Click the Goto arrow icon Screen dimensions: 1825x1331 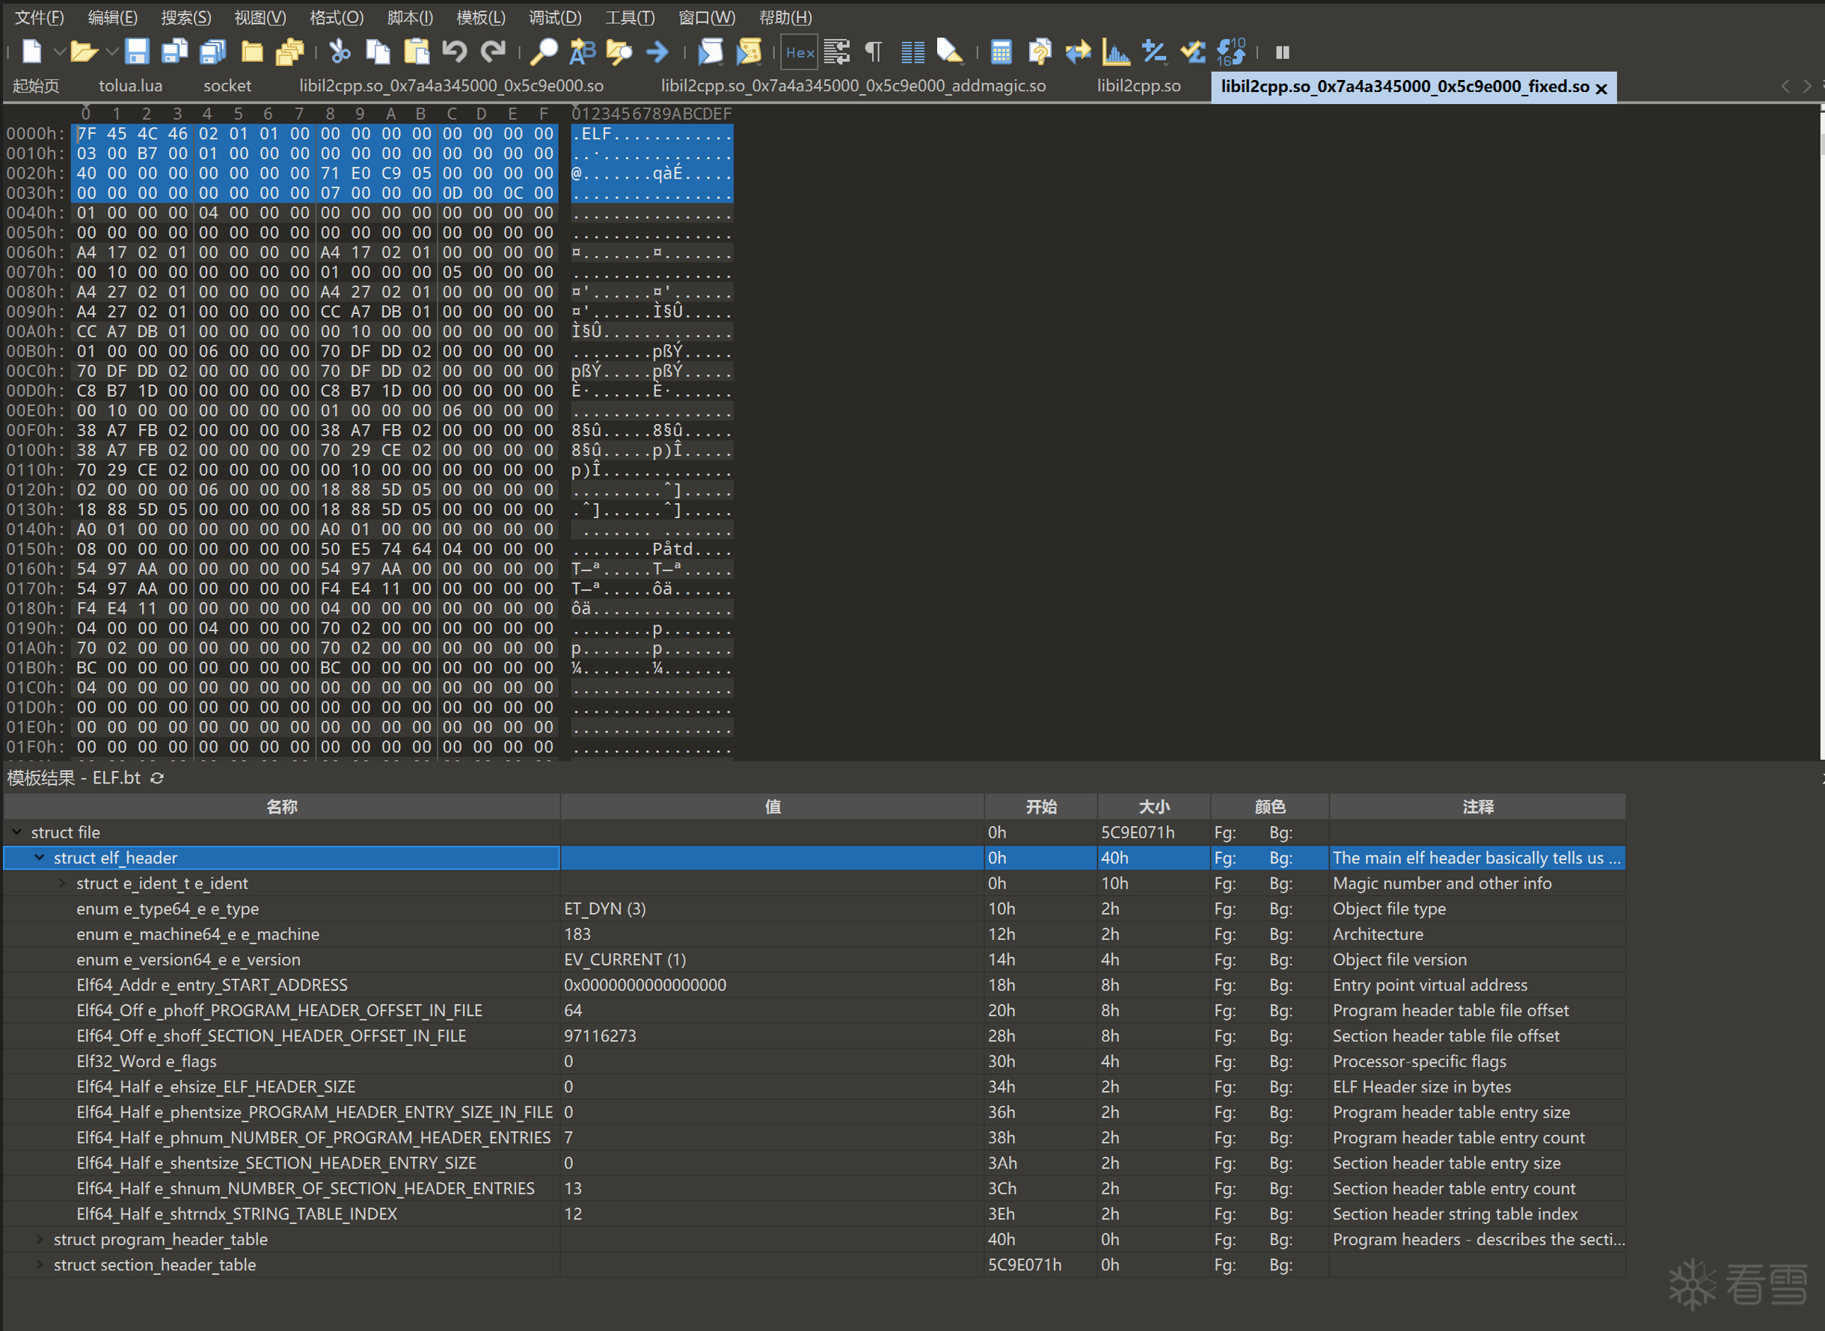click(x=657, y=52)
